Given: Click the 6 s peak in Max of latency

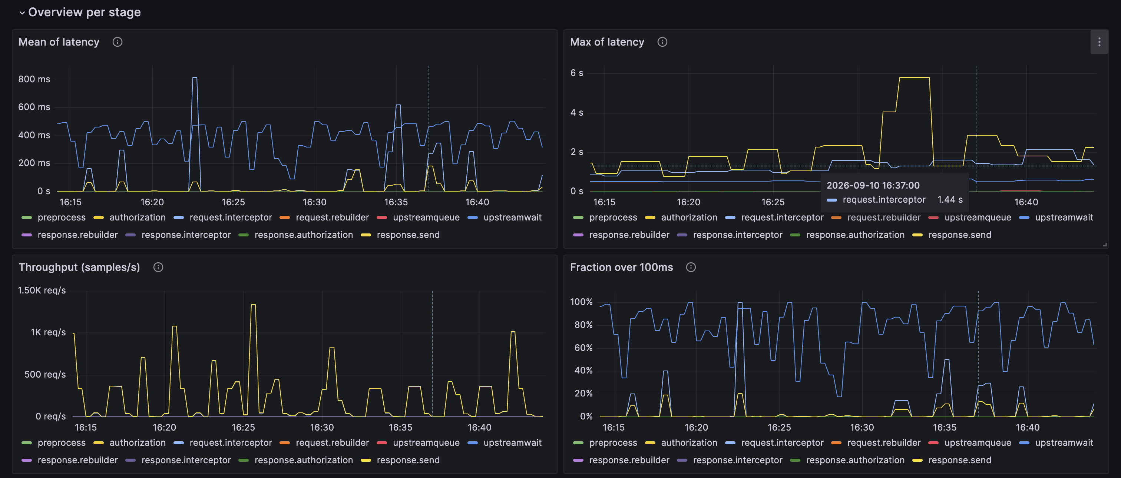Looking at the screenshot, I should click(914, 77).
